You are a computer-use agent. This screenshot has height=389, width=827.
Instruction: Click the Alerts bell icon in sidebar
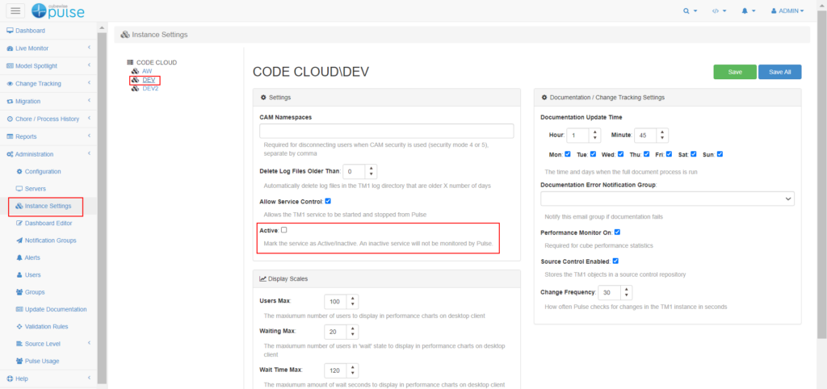pyautogui.click(x=19, y=257)
